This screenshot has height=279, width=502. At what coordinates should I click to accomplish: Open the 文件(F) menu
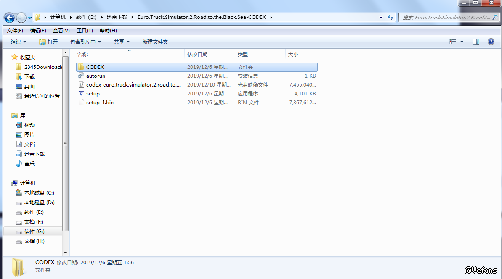pos(15,31)
